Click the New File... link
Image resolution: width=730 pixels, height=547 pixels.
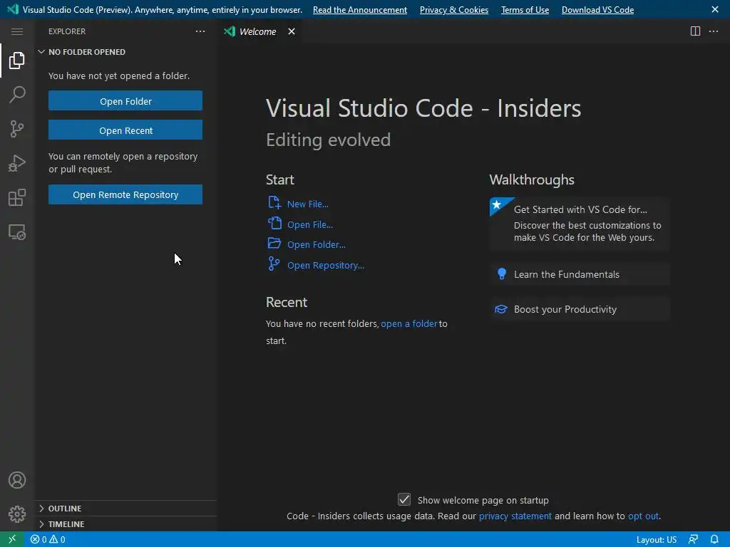pyautogui.click(x=308, y=204)
